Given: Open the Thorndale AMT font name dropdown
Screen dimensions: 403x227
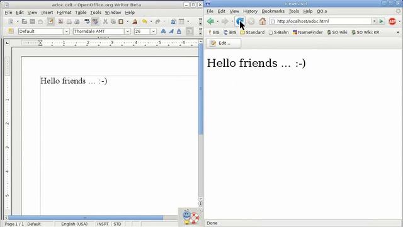Looking at the screenshot, I should click(127, 32).
